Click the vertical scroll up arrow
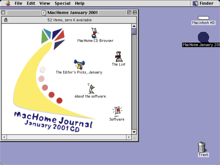The width and height of the screenshot is (220, 165). pos(134,26)
